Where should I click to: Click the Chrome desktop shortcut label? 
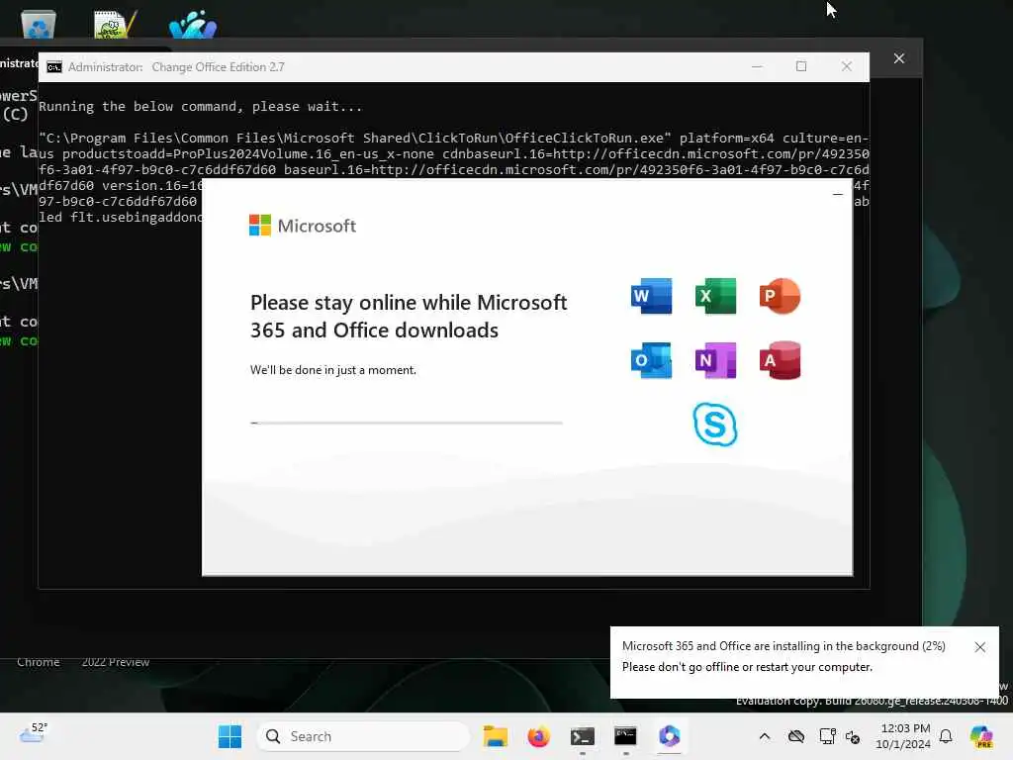pyautogui.click(x=39, y=662)
